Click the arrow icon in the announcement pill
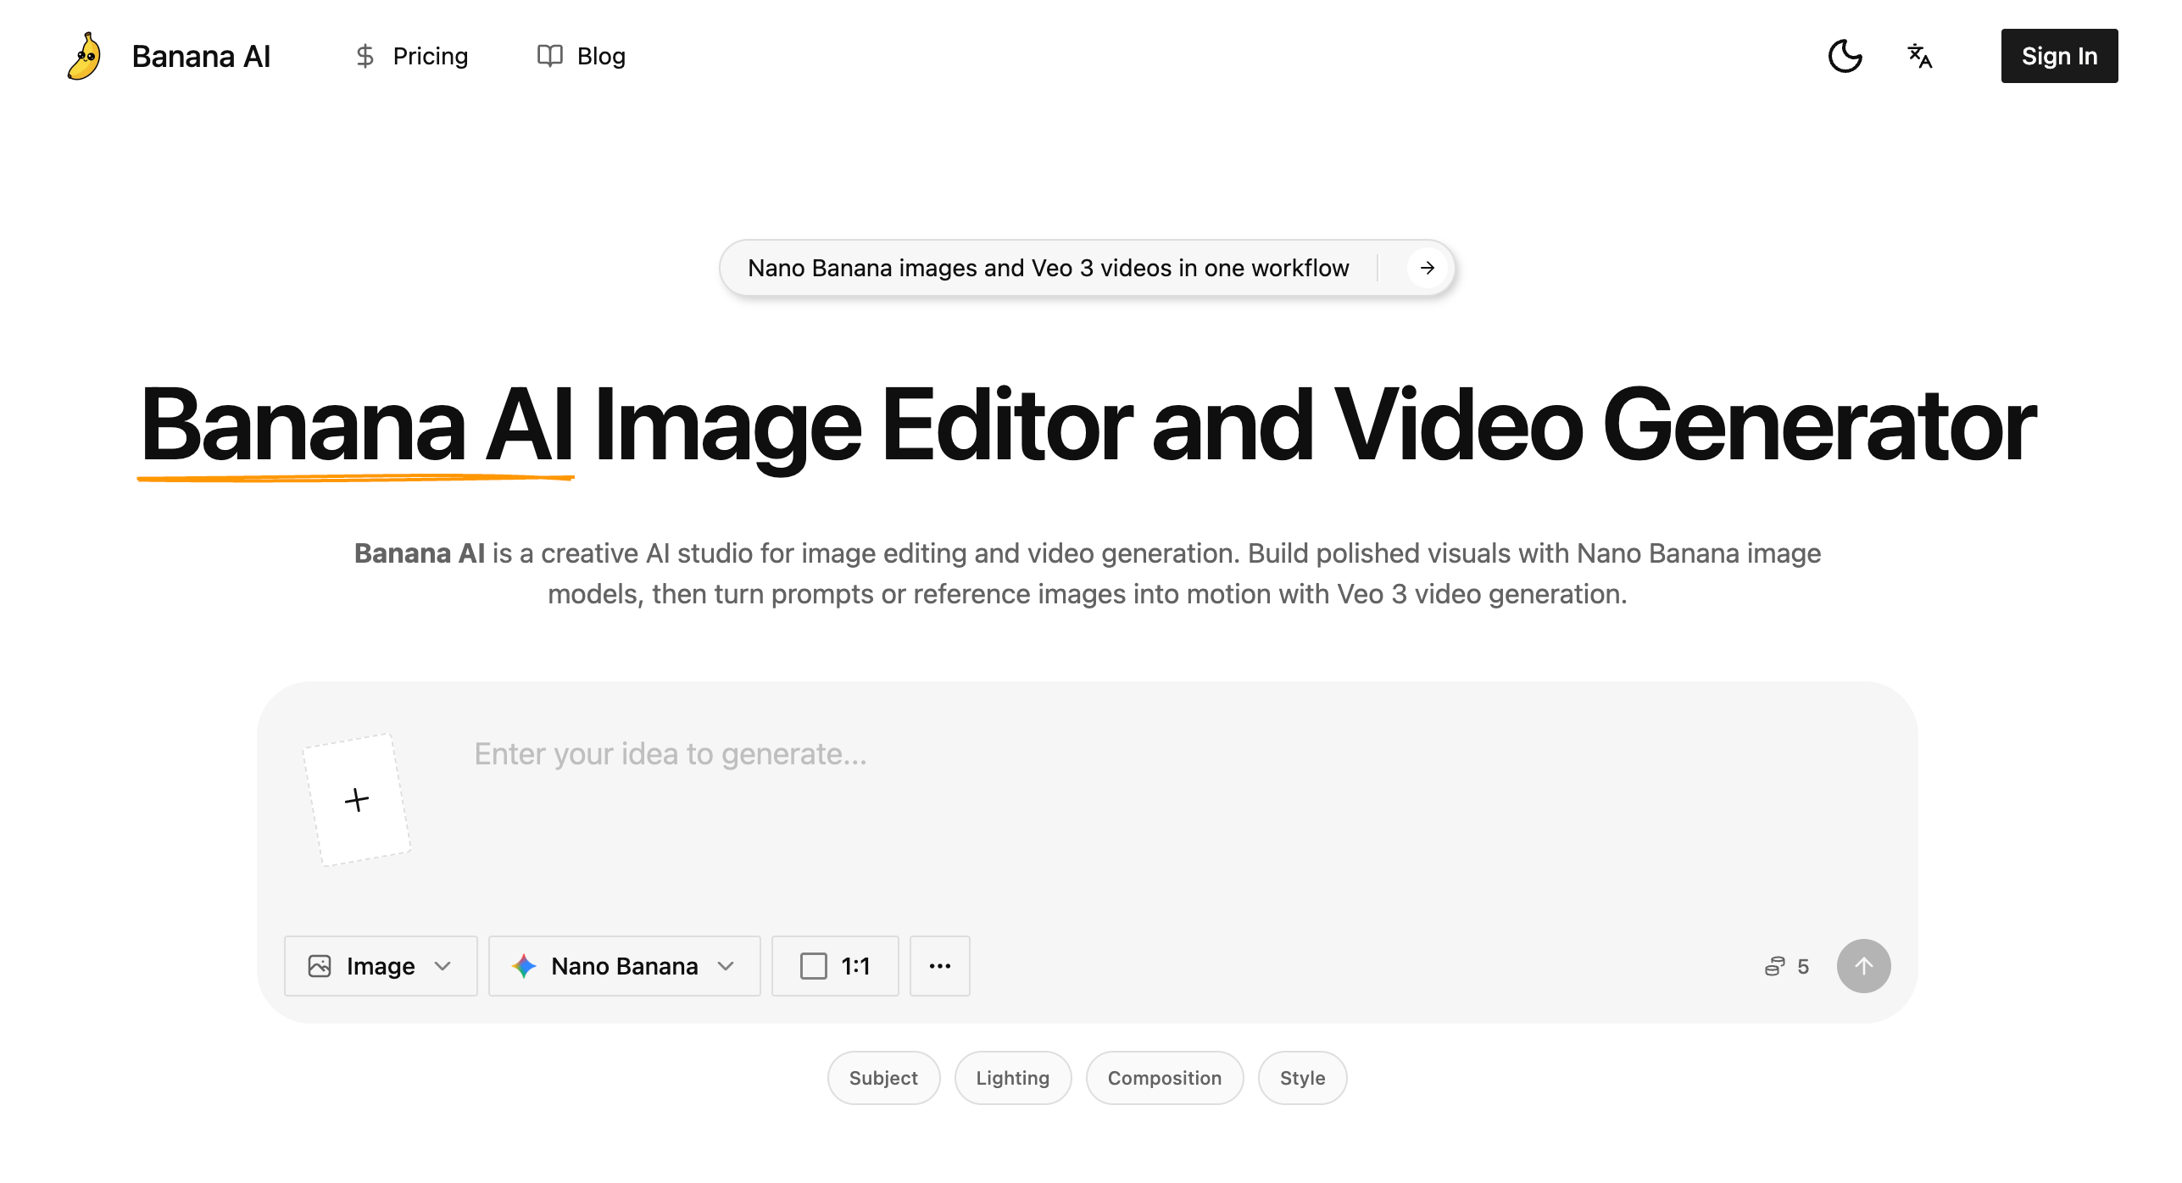Image resolution: width=2182 pixels, height=1183 pixels. click(x=1428, y=268)
